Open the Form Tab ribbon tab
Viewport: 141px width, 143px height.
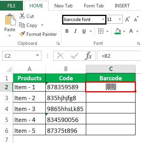click(94, 6)
